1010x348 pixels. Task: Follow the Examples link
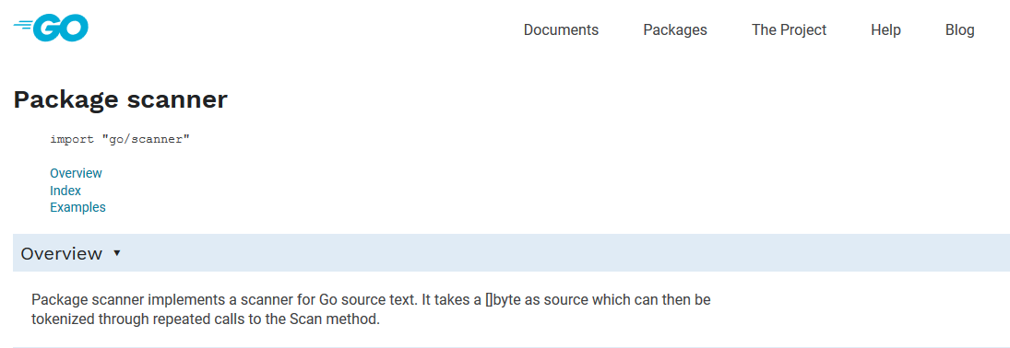77,207
